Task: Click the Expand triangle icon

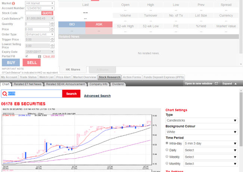Action: [236, 83]
